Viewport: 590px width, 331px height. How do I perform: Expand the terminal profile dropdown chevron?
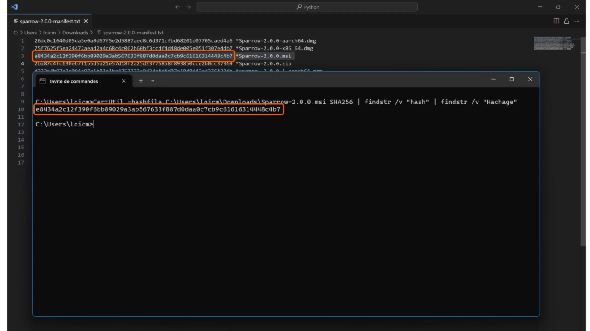click(153, 81)
